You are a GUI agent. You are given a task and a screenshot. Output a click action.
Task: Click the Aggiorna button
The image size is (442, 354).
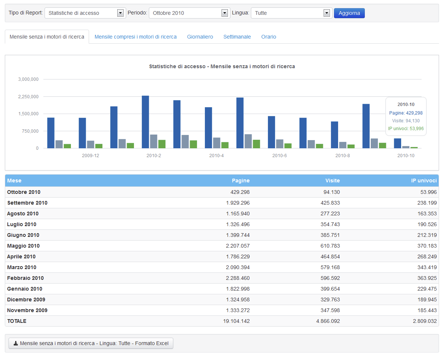click(x=349, y=13)
